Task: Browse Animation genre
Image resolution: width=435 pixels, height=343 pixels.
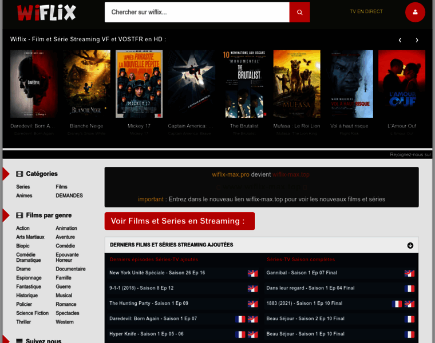Action: click(x=66, y=228)
